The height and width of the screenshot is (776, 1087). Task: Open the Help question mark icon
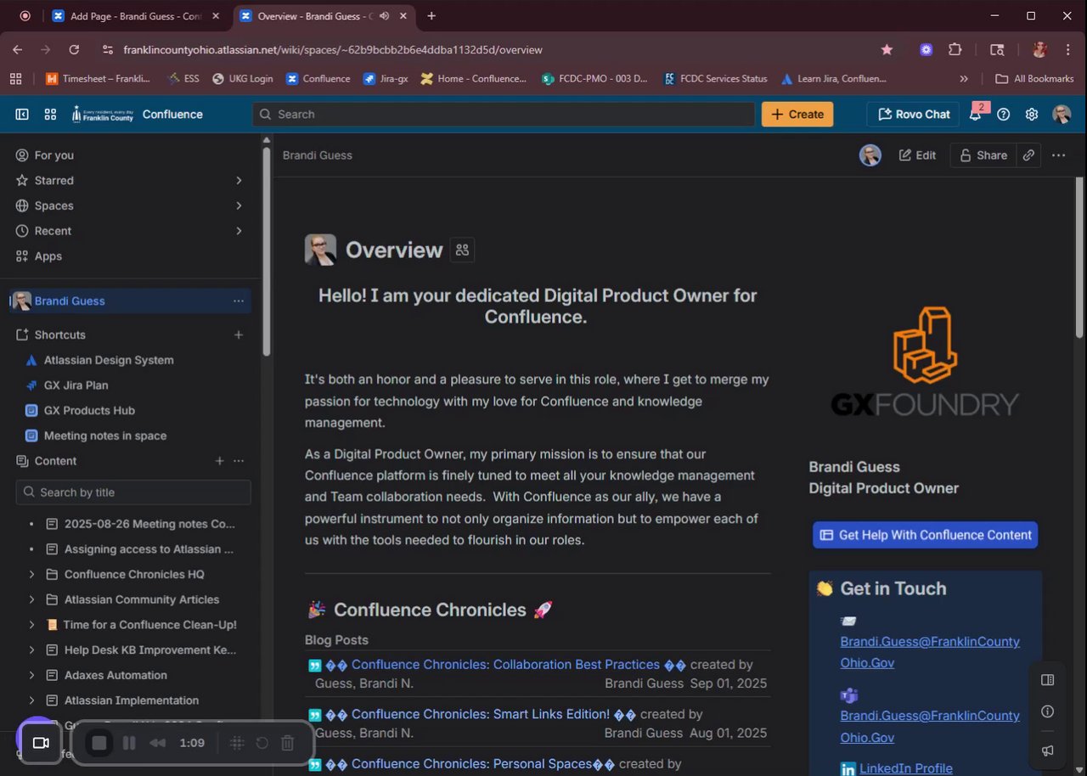pyautogui.click(x=1003, y=115)
